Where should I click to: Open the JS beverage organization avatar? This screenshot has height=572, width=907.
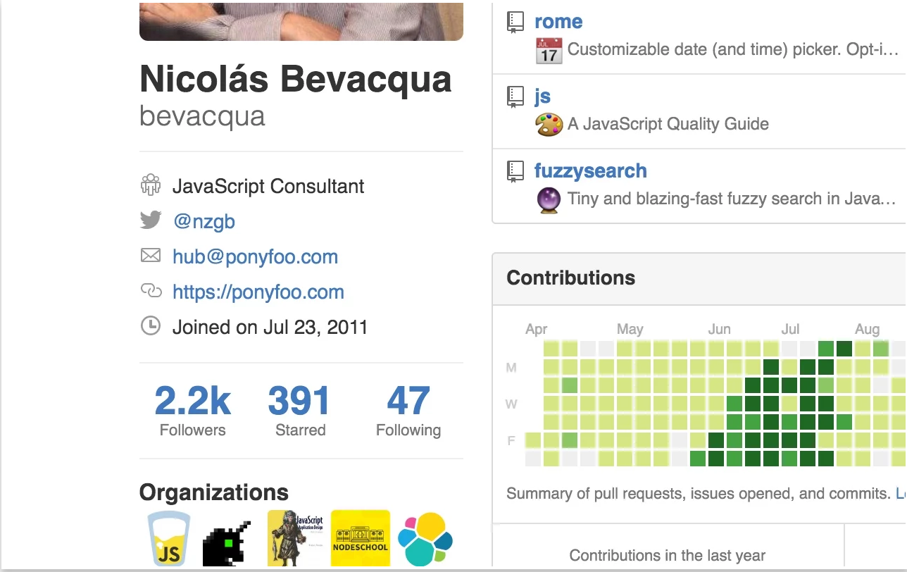pyautogui.click(x=169, y=537)
